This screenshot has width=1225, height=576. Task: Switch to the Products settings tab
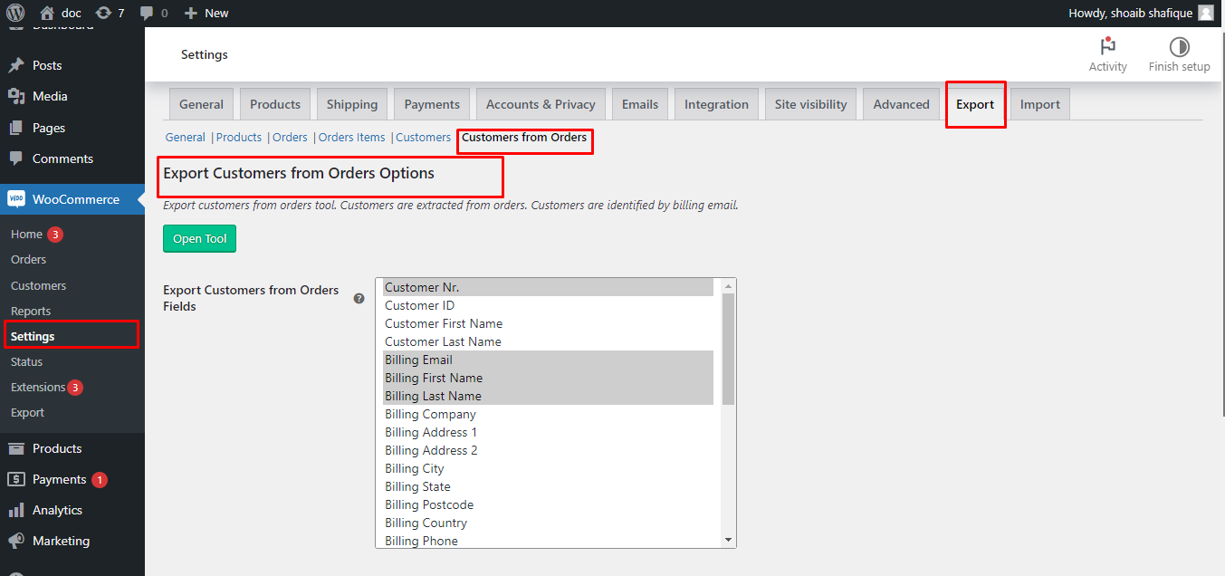(275, 104)
